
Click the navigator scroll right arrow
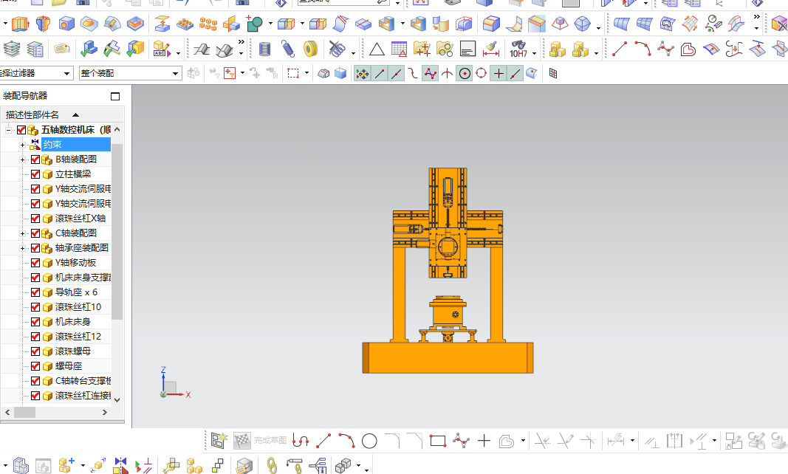click(105, 412)
